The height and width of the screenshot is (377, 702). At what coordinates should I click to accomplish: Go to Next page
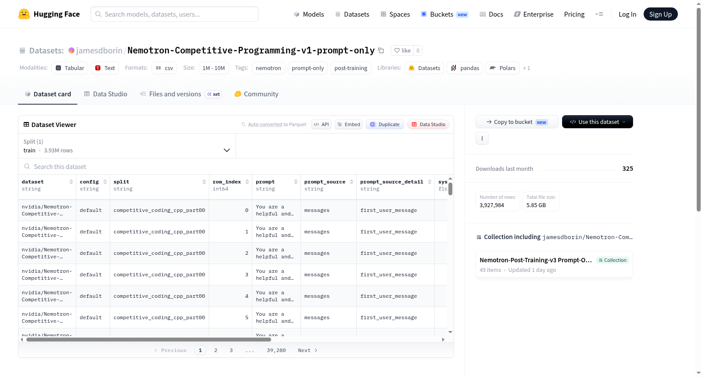point(308,350)
